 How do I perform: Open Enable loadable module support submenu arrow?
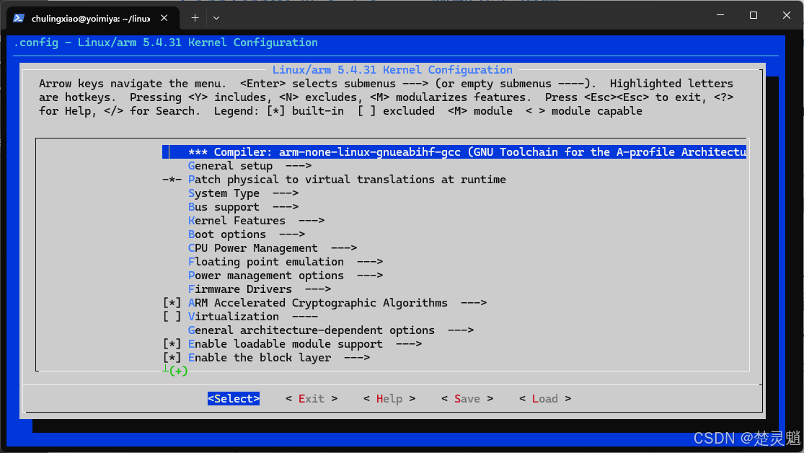(409, 344)
